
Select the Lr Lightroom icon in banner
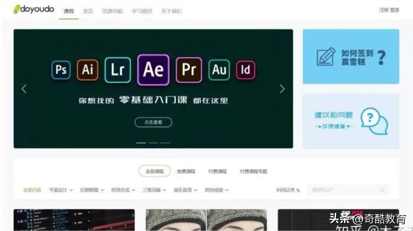pos(118,70)
